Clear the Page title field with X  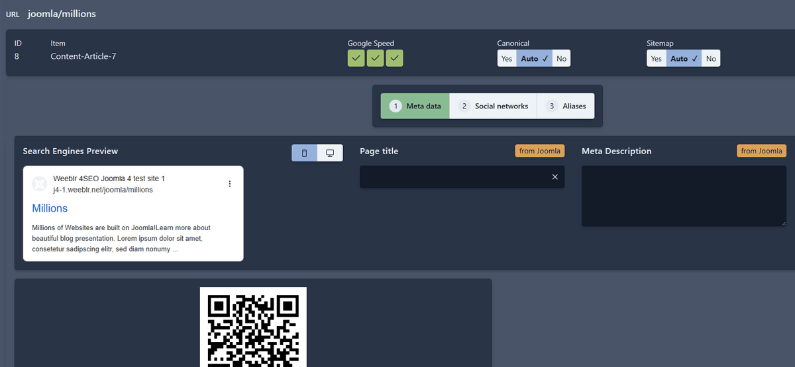(555, 177)
